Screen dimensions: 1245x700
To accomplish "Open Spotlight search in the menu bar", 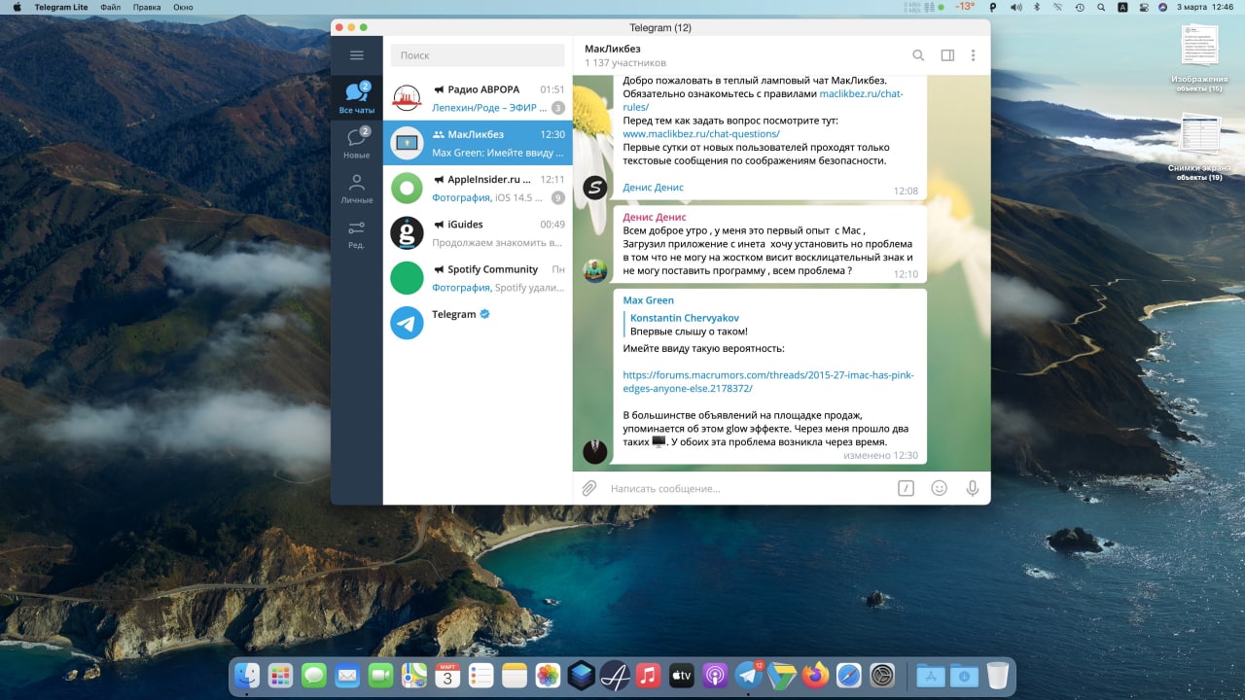I will tap(1102, 7).
